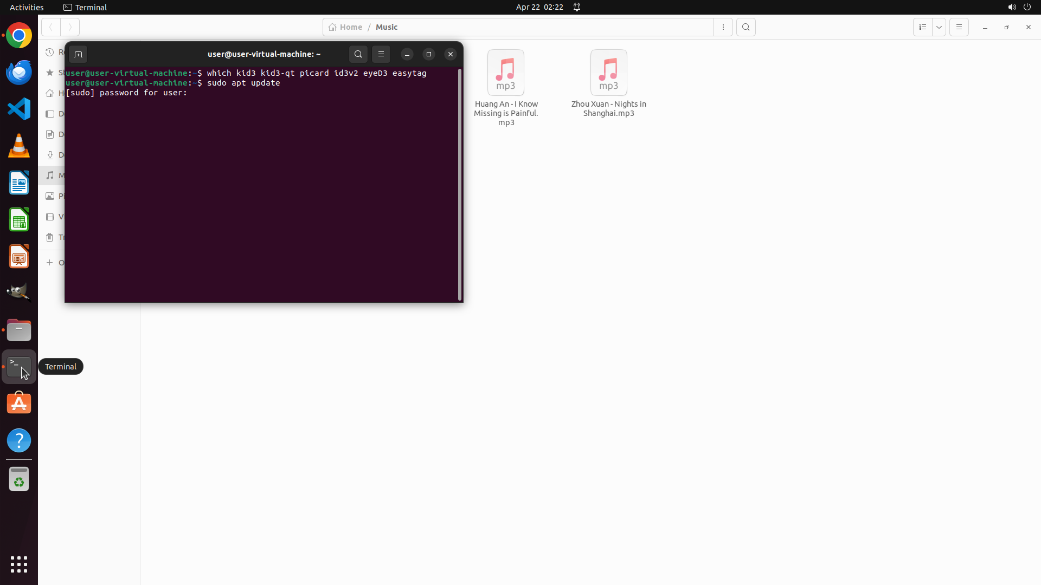This screenshot has height=585, width=1041.
Task: Click the Terminal vertical scrollbar
Action: coord(460,184)
